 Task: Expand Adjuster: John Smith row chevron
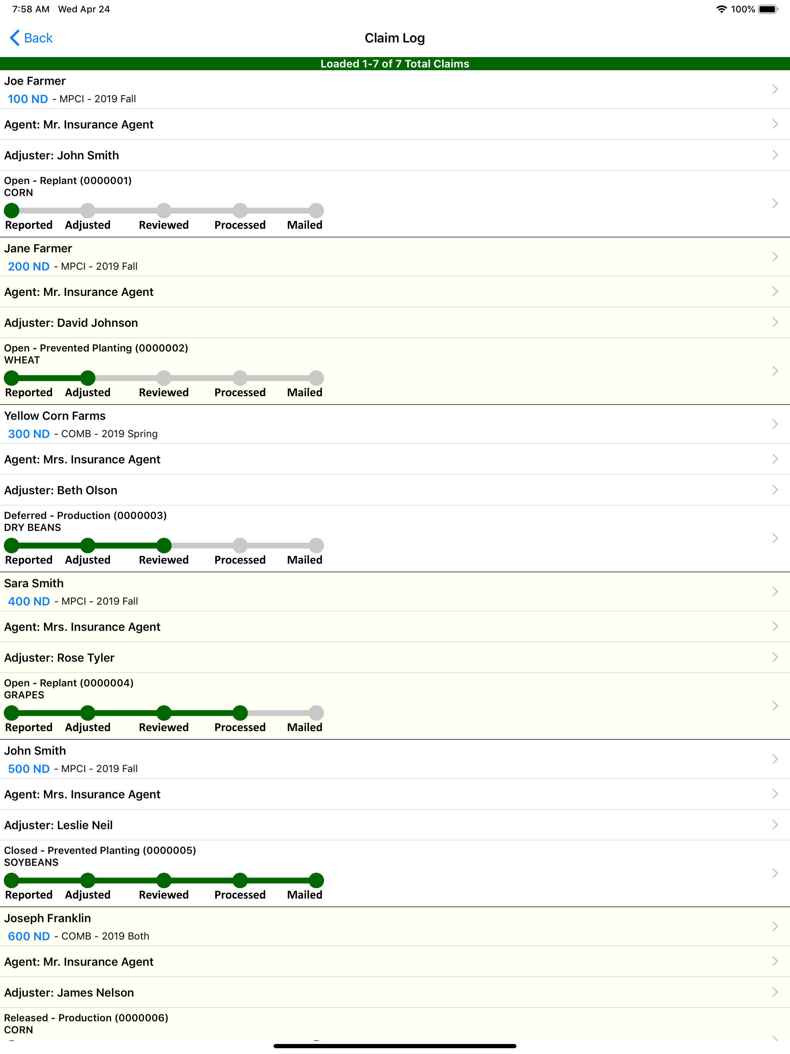pyautogui.click(x=775, y=155)
